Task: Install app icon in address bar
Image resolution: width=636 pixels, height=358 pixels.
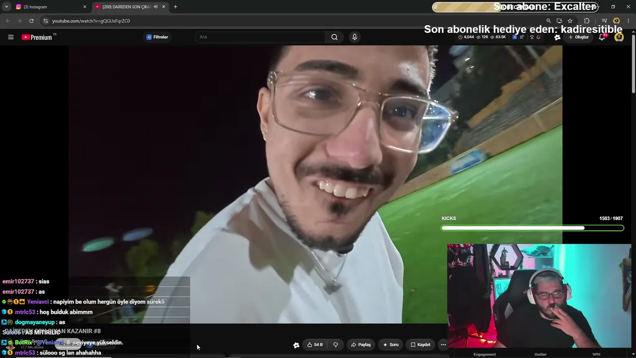Action: (559, 21)
